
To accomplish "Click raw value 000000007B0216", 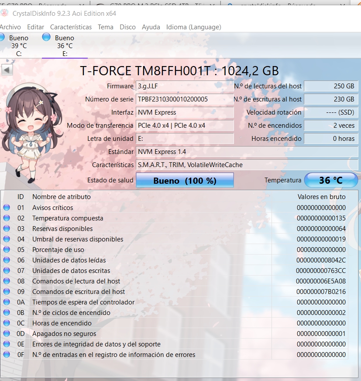I will coord(321,292).
